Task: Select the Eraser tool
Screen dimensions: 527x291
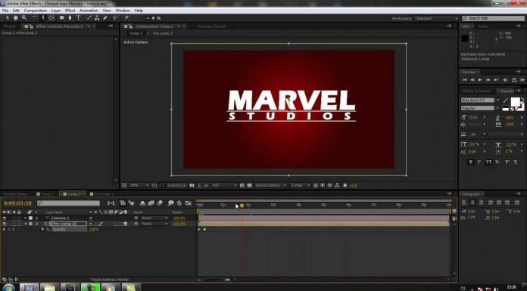Action: [104, 18]
